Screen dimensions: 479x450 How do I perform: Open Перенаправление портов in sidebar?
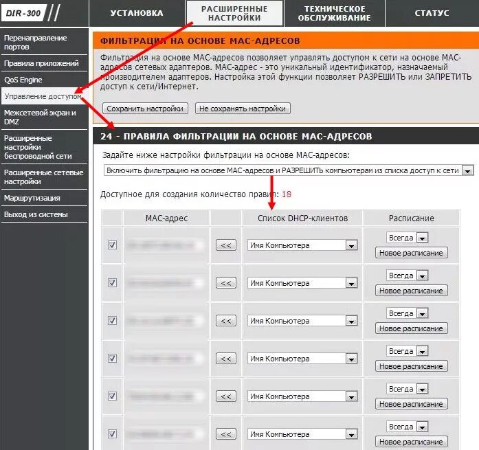point(44,42)
